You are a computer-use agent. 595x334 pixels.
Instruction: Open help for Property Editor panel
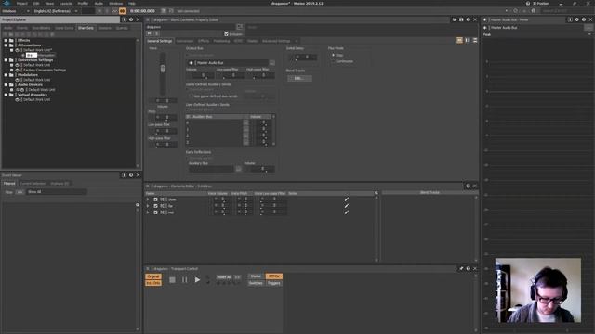tap(468, 19)
